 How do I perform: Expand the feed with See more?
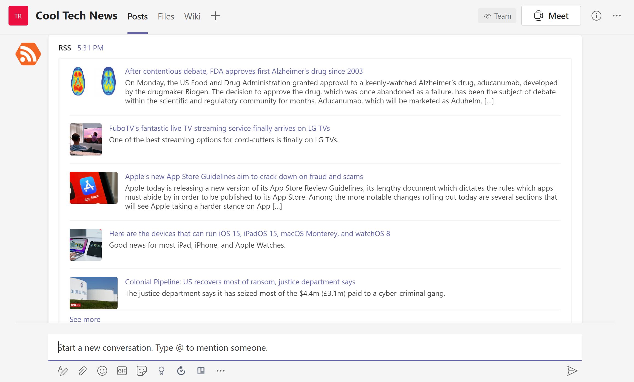pos(85,319)
